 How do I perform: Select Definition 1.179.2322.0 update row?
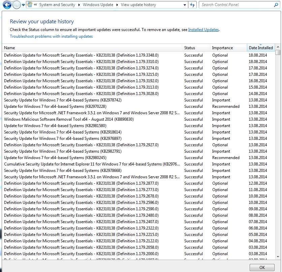tap(138, 228)
